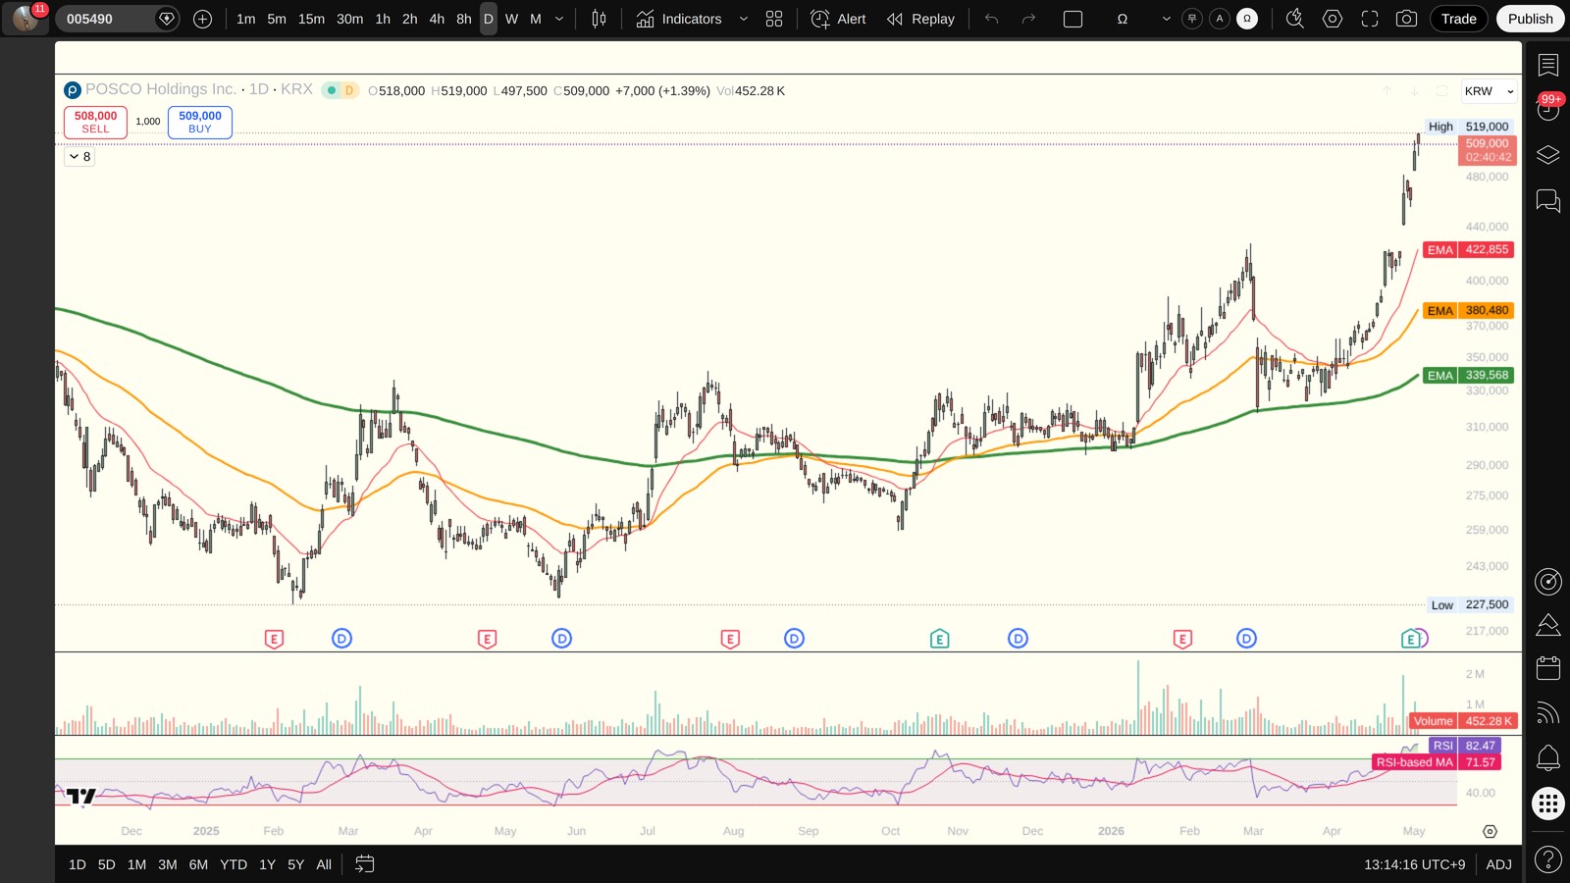The width and height of the screenshot is (1570, 883).
Task: Switch to the weekly W timeframe
Action: [511, 19]
